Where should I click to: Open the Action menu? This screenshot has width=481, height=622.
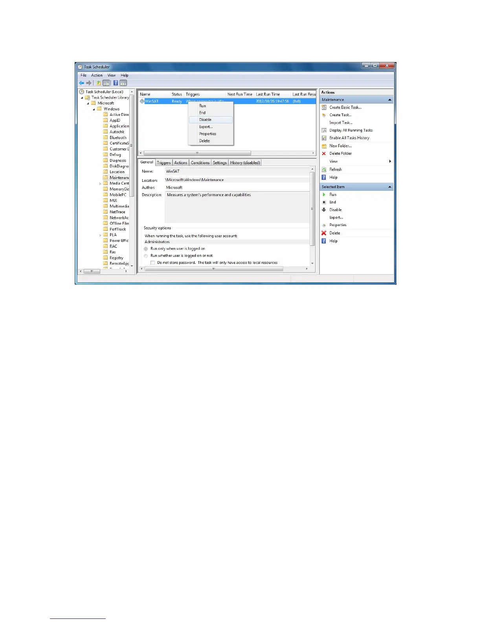[97, 75]
